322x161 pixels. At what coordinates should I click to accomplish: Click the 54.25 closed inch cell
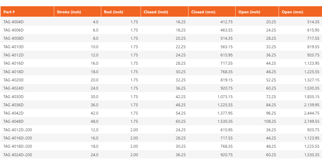click(x=181, y=113)
